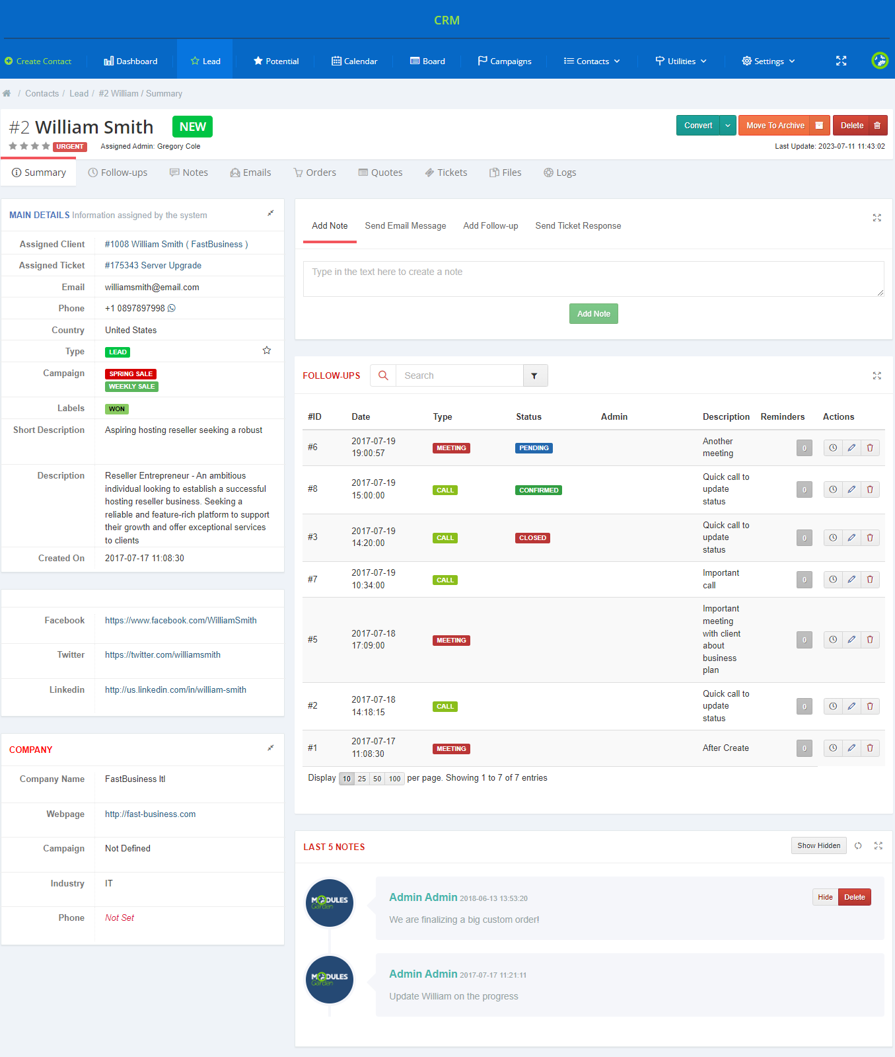Open the Calendar menu item
The width and height of the screenshot is (895, 1057).
355,61
